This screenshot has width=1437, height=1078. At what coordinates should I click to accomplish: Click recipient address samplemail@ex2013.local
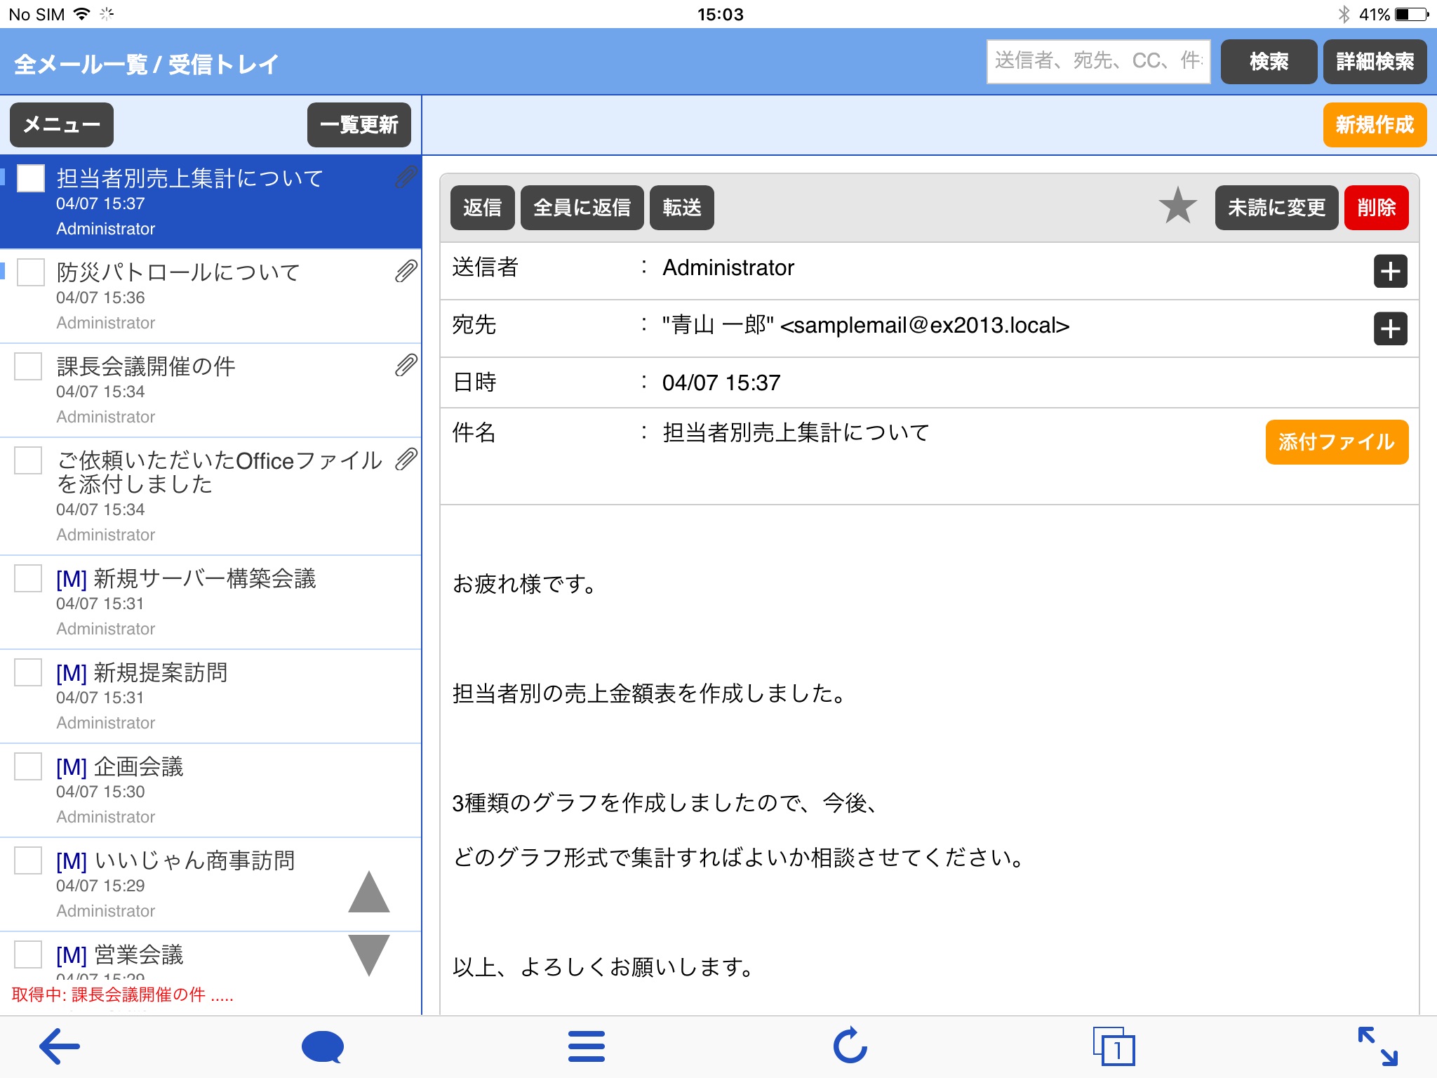[x=925, y=326]
